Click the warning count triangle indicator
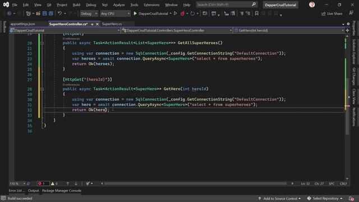 point(54,183)
